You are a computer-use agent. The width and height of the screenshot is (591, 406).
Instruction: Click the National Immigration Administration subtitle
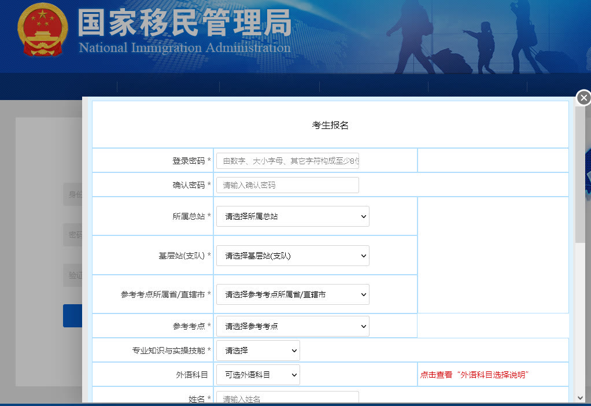point(184,47)
